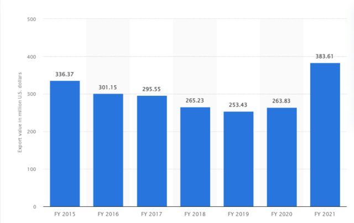Click the 295.55 value label
Image resolution: width=354 pixels, height=223 pixels.
[152, 89]
